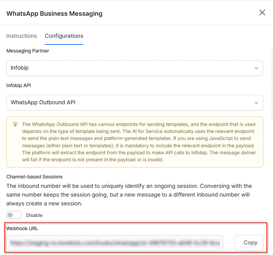Copy the Webhook URL

coord(249,243)
